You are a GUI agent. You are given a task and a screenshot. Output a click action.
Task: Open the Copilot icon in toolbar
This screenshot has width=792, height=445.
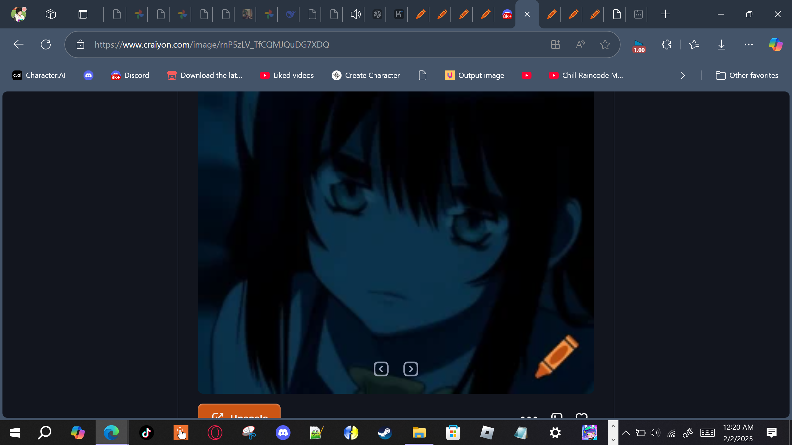pyautogui.click(x=776, y=45)
